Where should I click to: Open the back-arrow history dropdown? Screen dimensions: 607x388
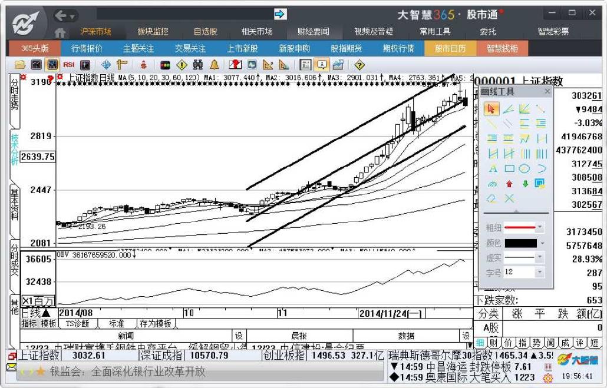pyautogui.click(x=72, y=16)
